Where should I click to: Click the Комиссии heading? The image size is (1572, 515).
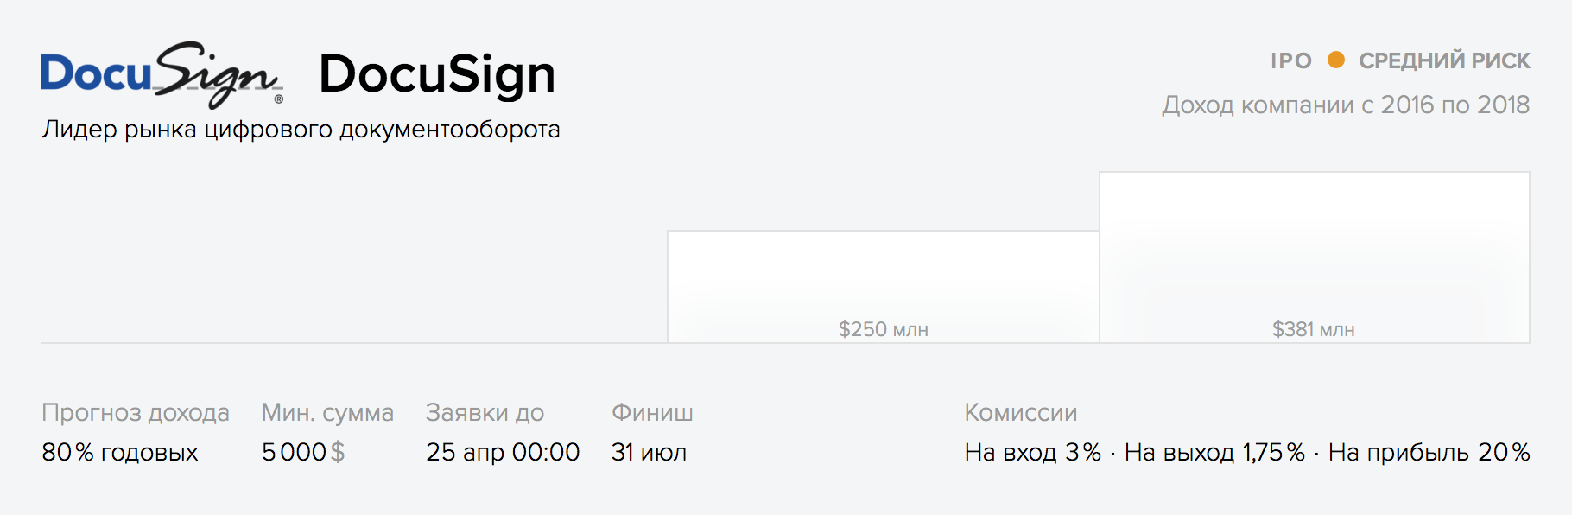click(1021, 413)
